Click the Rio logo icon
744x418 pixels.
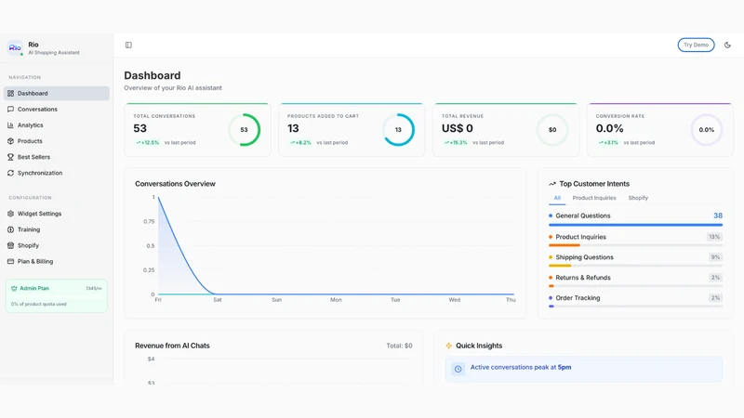coord(15,48)
